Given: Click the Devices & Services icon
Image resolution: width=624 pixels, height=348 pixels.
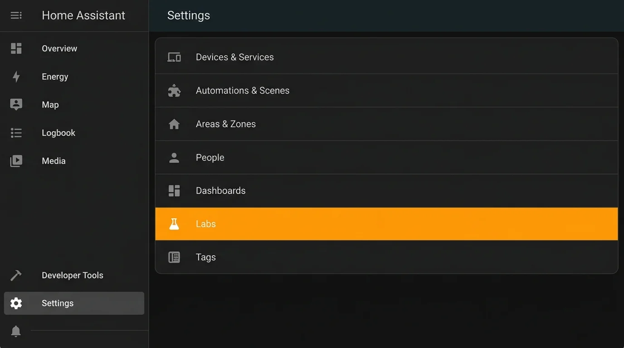Looking at the screenshot, I should pos(174,57).
